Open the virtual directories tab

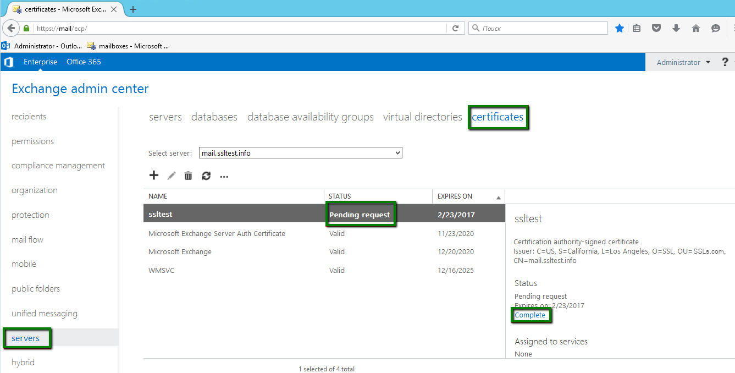pos(423,117)
